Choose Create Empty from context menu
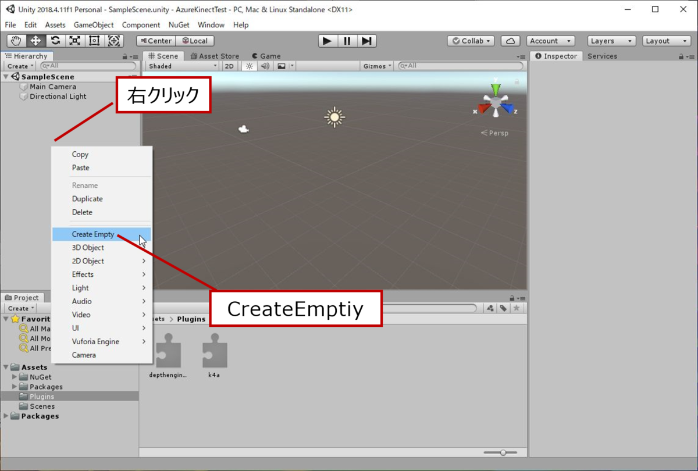 click(x=102, y=234)
